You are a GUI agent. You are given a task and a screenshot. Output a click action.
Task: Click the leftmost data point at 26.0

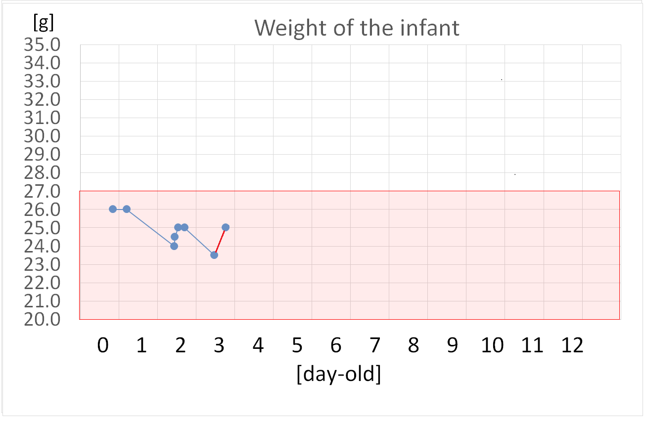coord(113,209)
